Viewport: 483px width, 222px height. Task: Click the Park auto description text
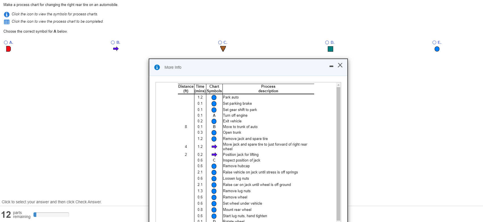point(231,97)
